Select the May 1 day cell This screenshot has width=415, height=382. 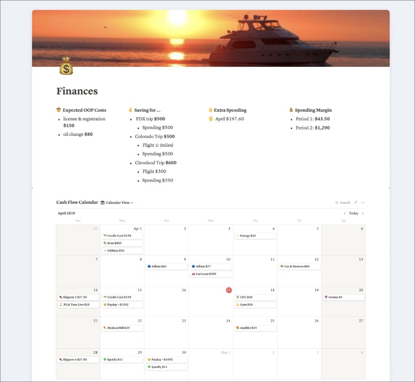tap(211, 364)
